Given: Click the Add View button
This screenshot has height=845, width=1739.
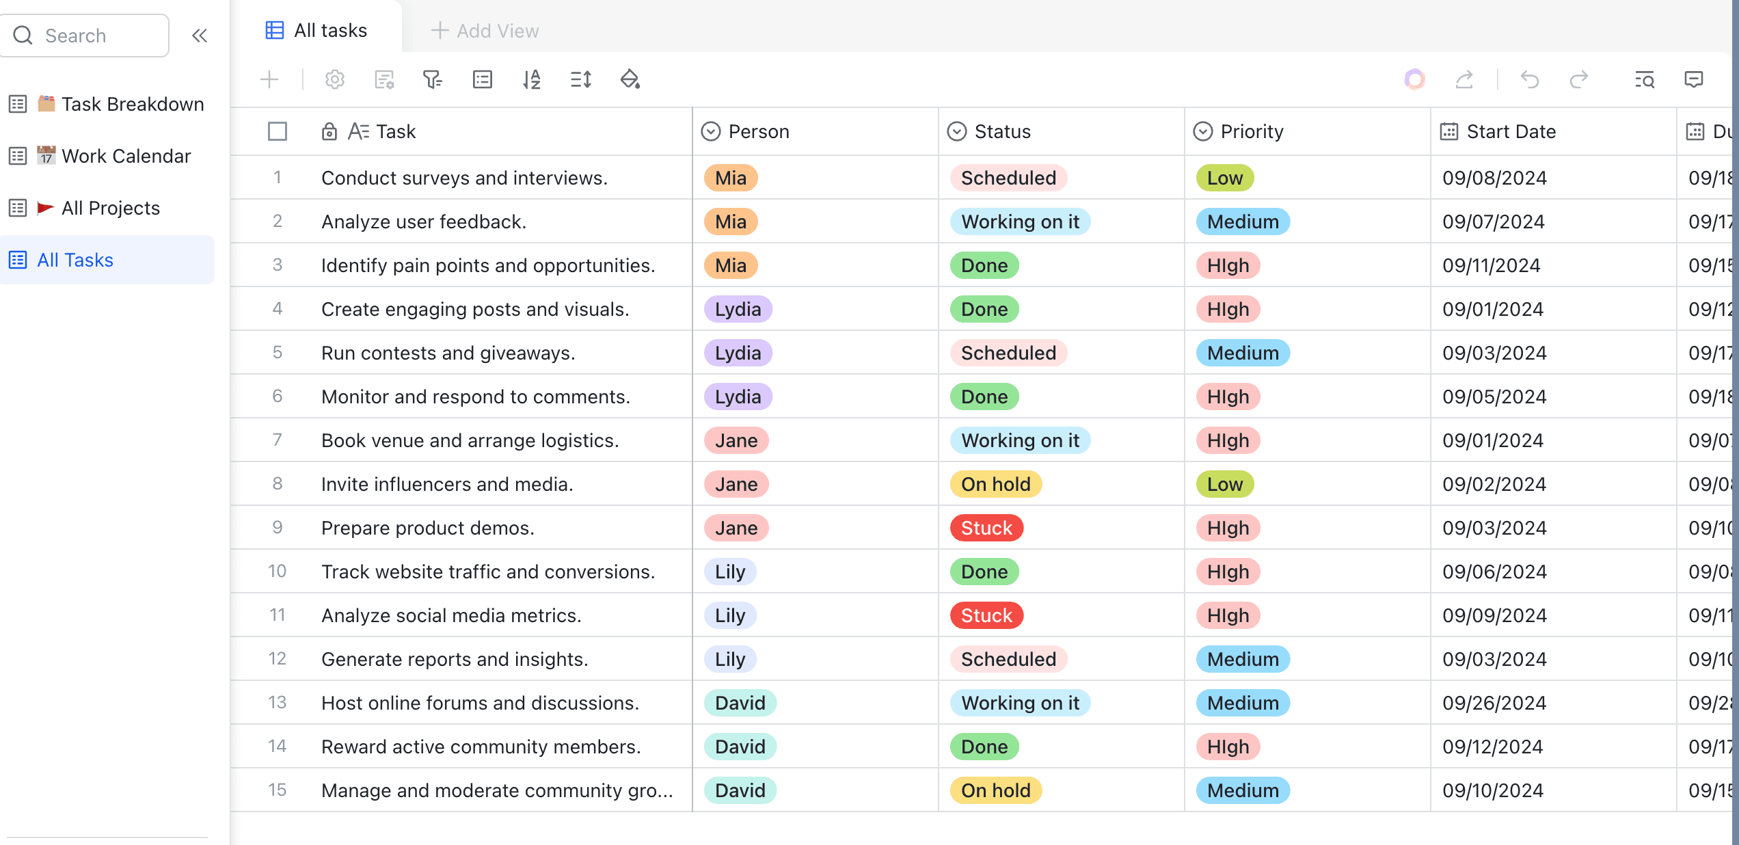Looking at the screenshot, I should (x=485, y=31).
